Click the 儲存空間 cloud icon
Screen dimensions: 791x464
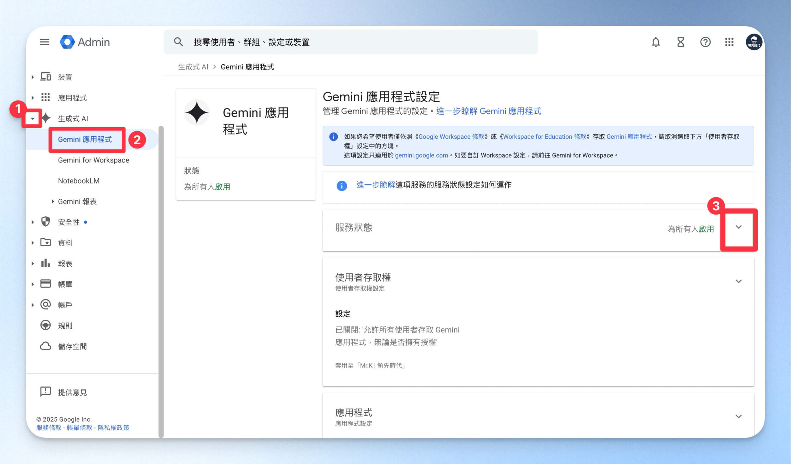pyautogui.click(x=45, y=346)
